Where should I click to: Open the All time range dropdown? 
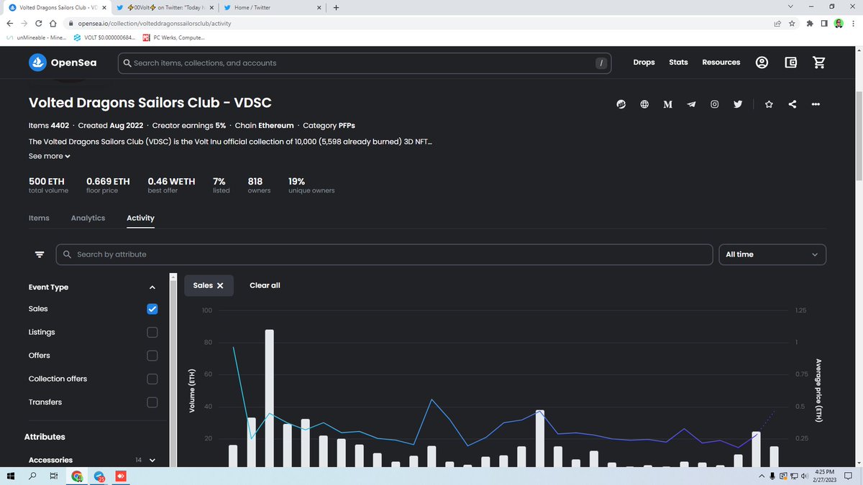coord(772,254)
